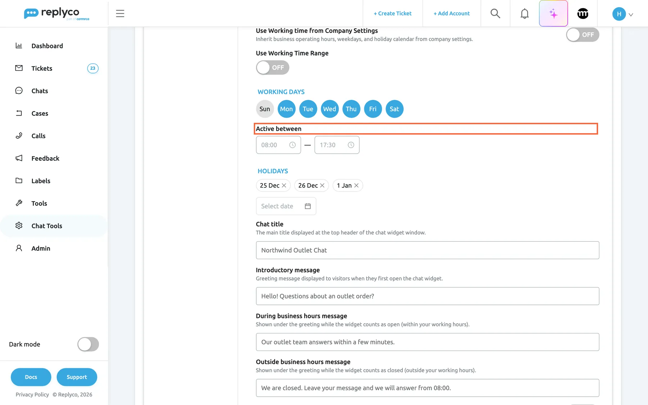Open Chat Tools in sidebar
Image resolution: width=648 pixels, height=405 pixels.
click(54, 226)
